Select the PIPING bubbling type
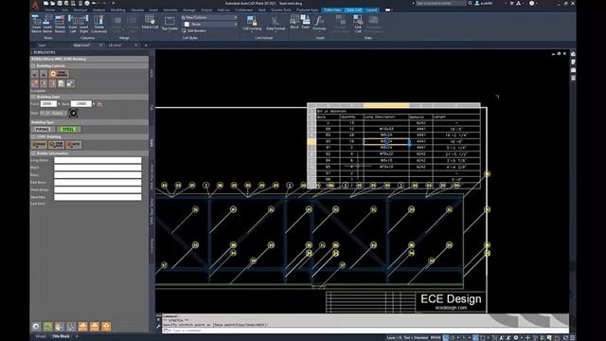The image size is (606, 341). [42, 130]
